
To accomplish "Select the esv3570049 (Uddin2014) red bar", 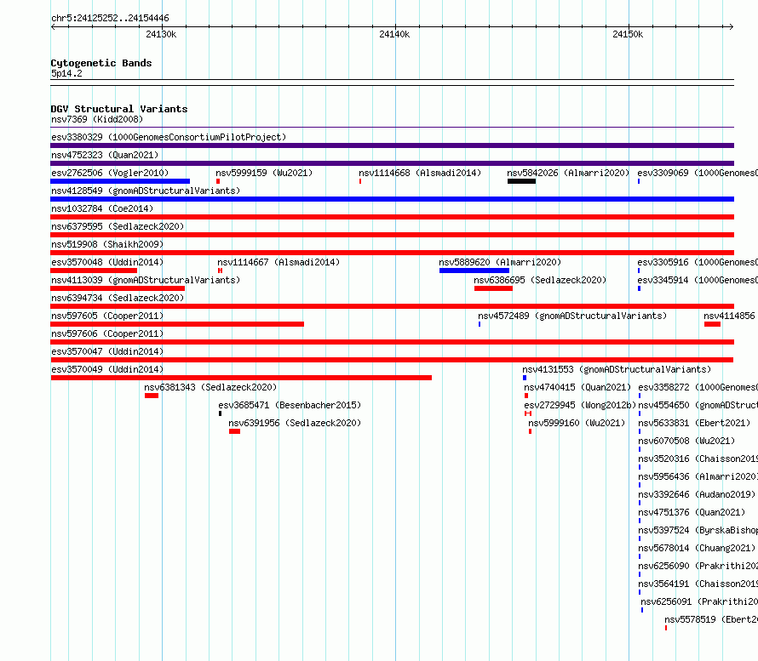I will point(241,378).
